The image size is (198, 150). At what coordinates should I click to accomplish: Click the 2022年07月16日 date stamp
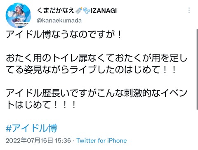coord(29,140)
